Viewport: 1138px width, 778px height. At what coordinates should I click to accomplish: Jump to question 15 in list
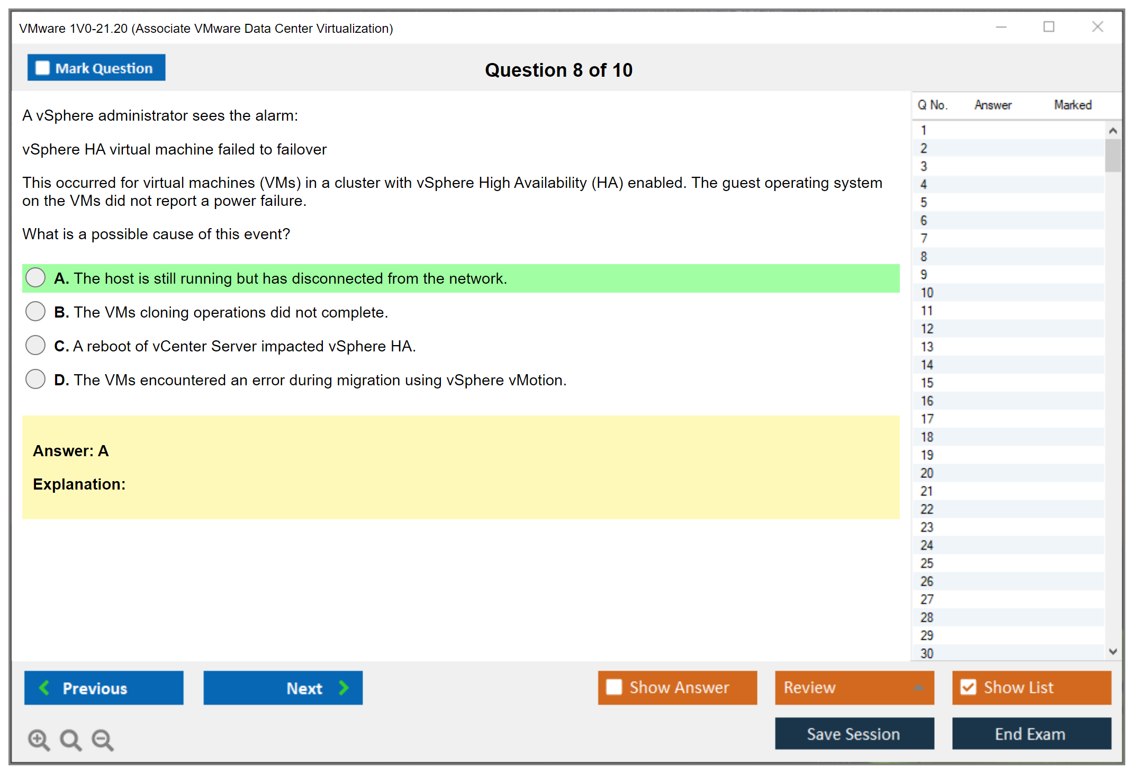[x=927, y=383]
